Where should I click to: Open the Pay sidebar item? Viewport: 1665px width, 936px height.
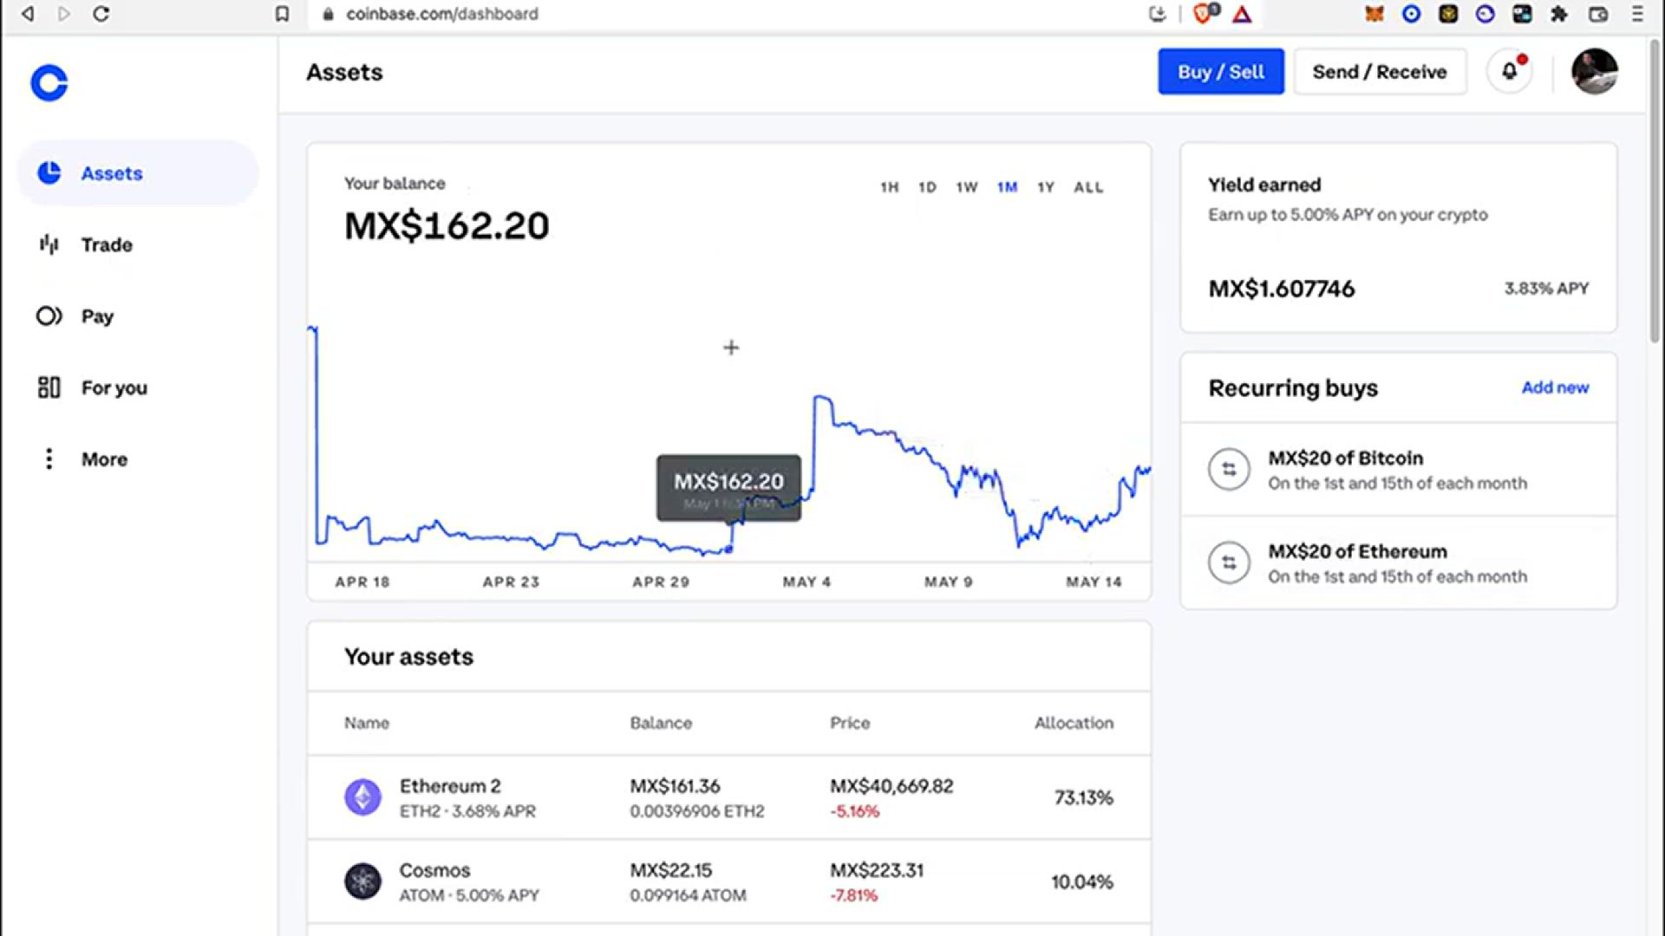[97, 316]
